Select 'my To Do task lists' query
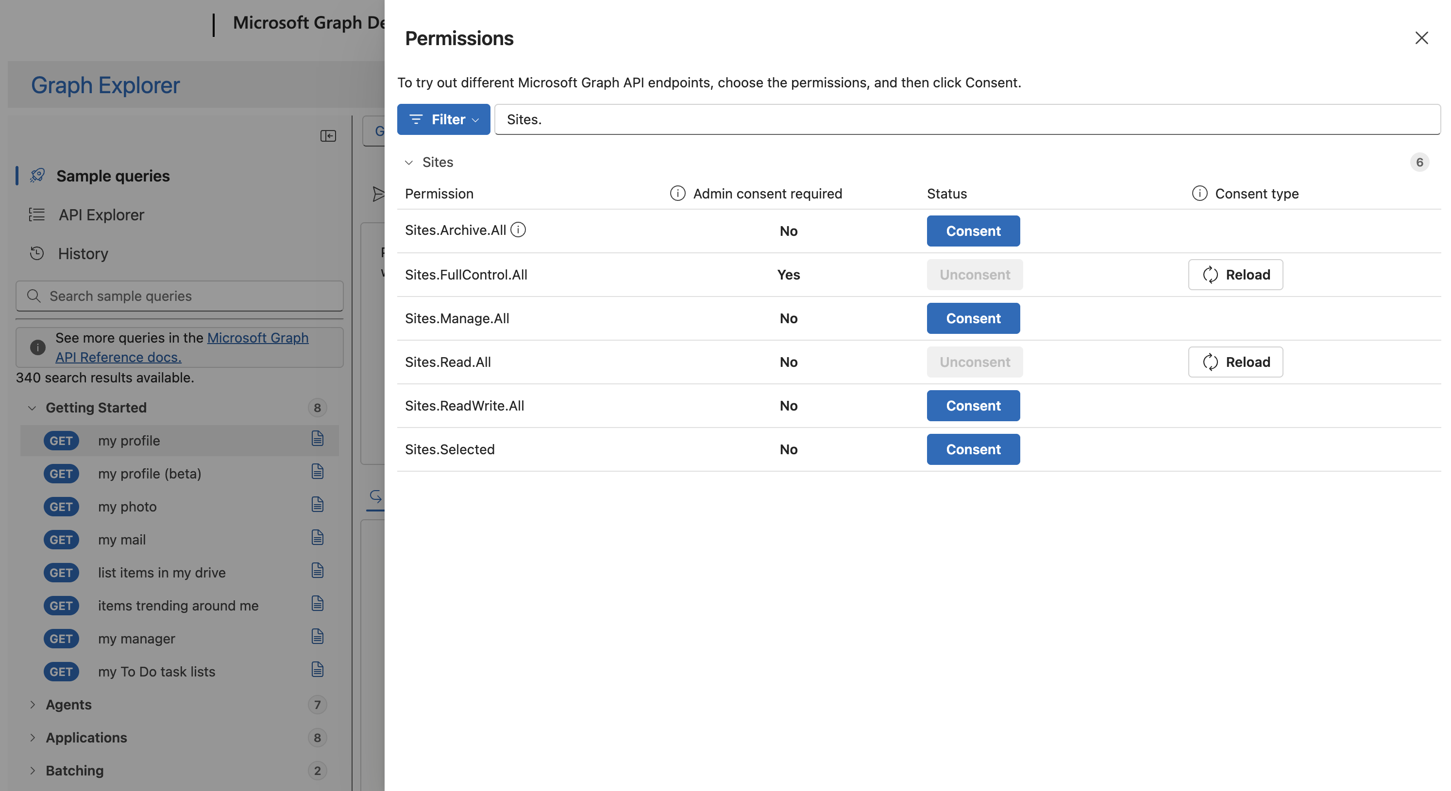1451x791 pixels. pyautogui.click(x=179, y=672)
